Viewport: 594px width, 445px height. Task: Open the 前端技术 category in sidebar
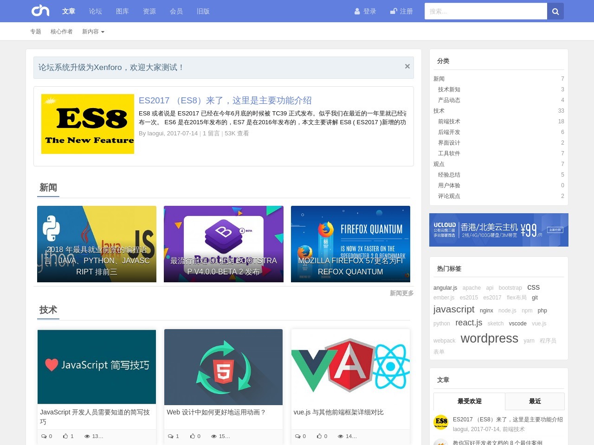(x=449, y=121)
